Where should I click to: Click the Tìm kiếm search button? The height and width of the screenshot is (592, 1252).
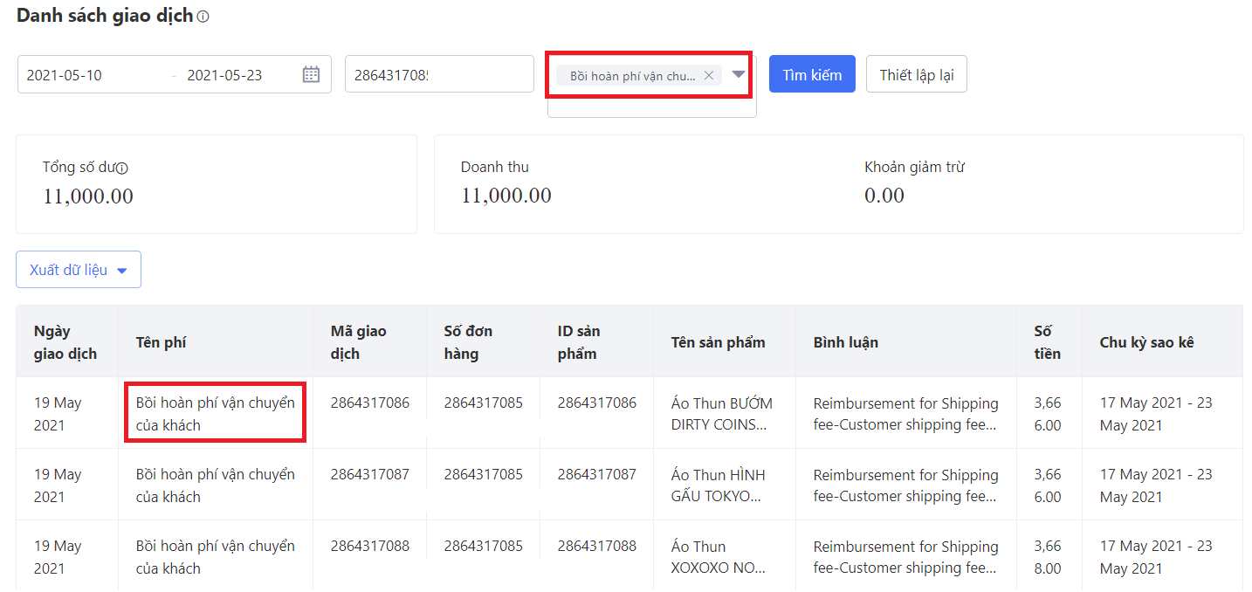tap(812, 74)
